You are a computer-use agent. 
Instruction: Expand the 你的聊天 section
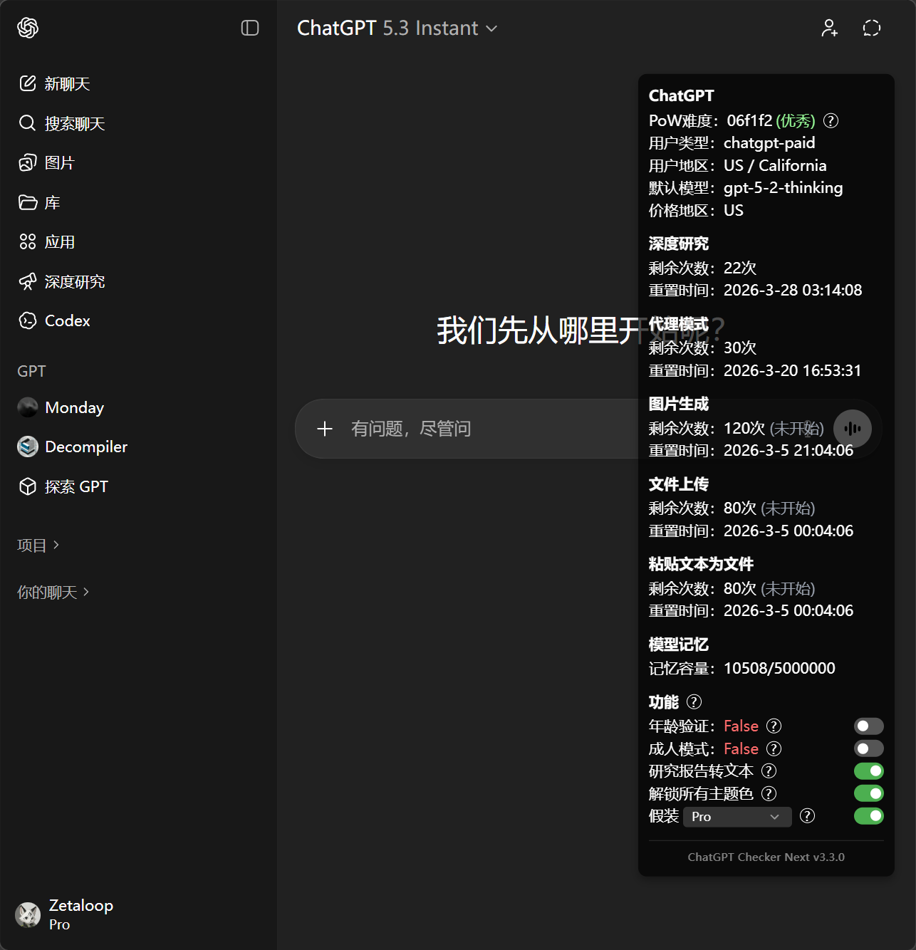point(53,592)
